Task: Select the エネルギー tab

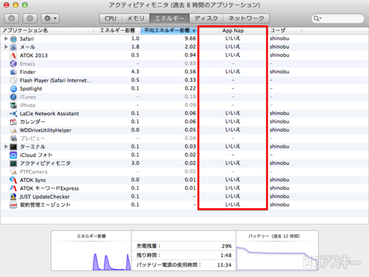Action: [x=170, y=18]
